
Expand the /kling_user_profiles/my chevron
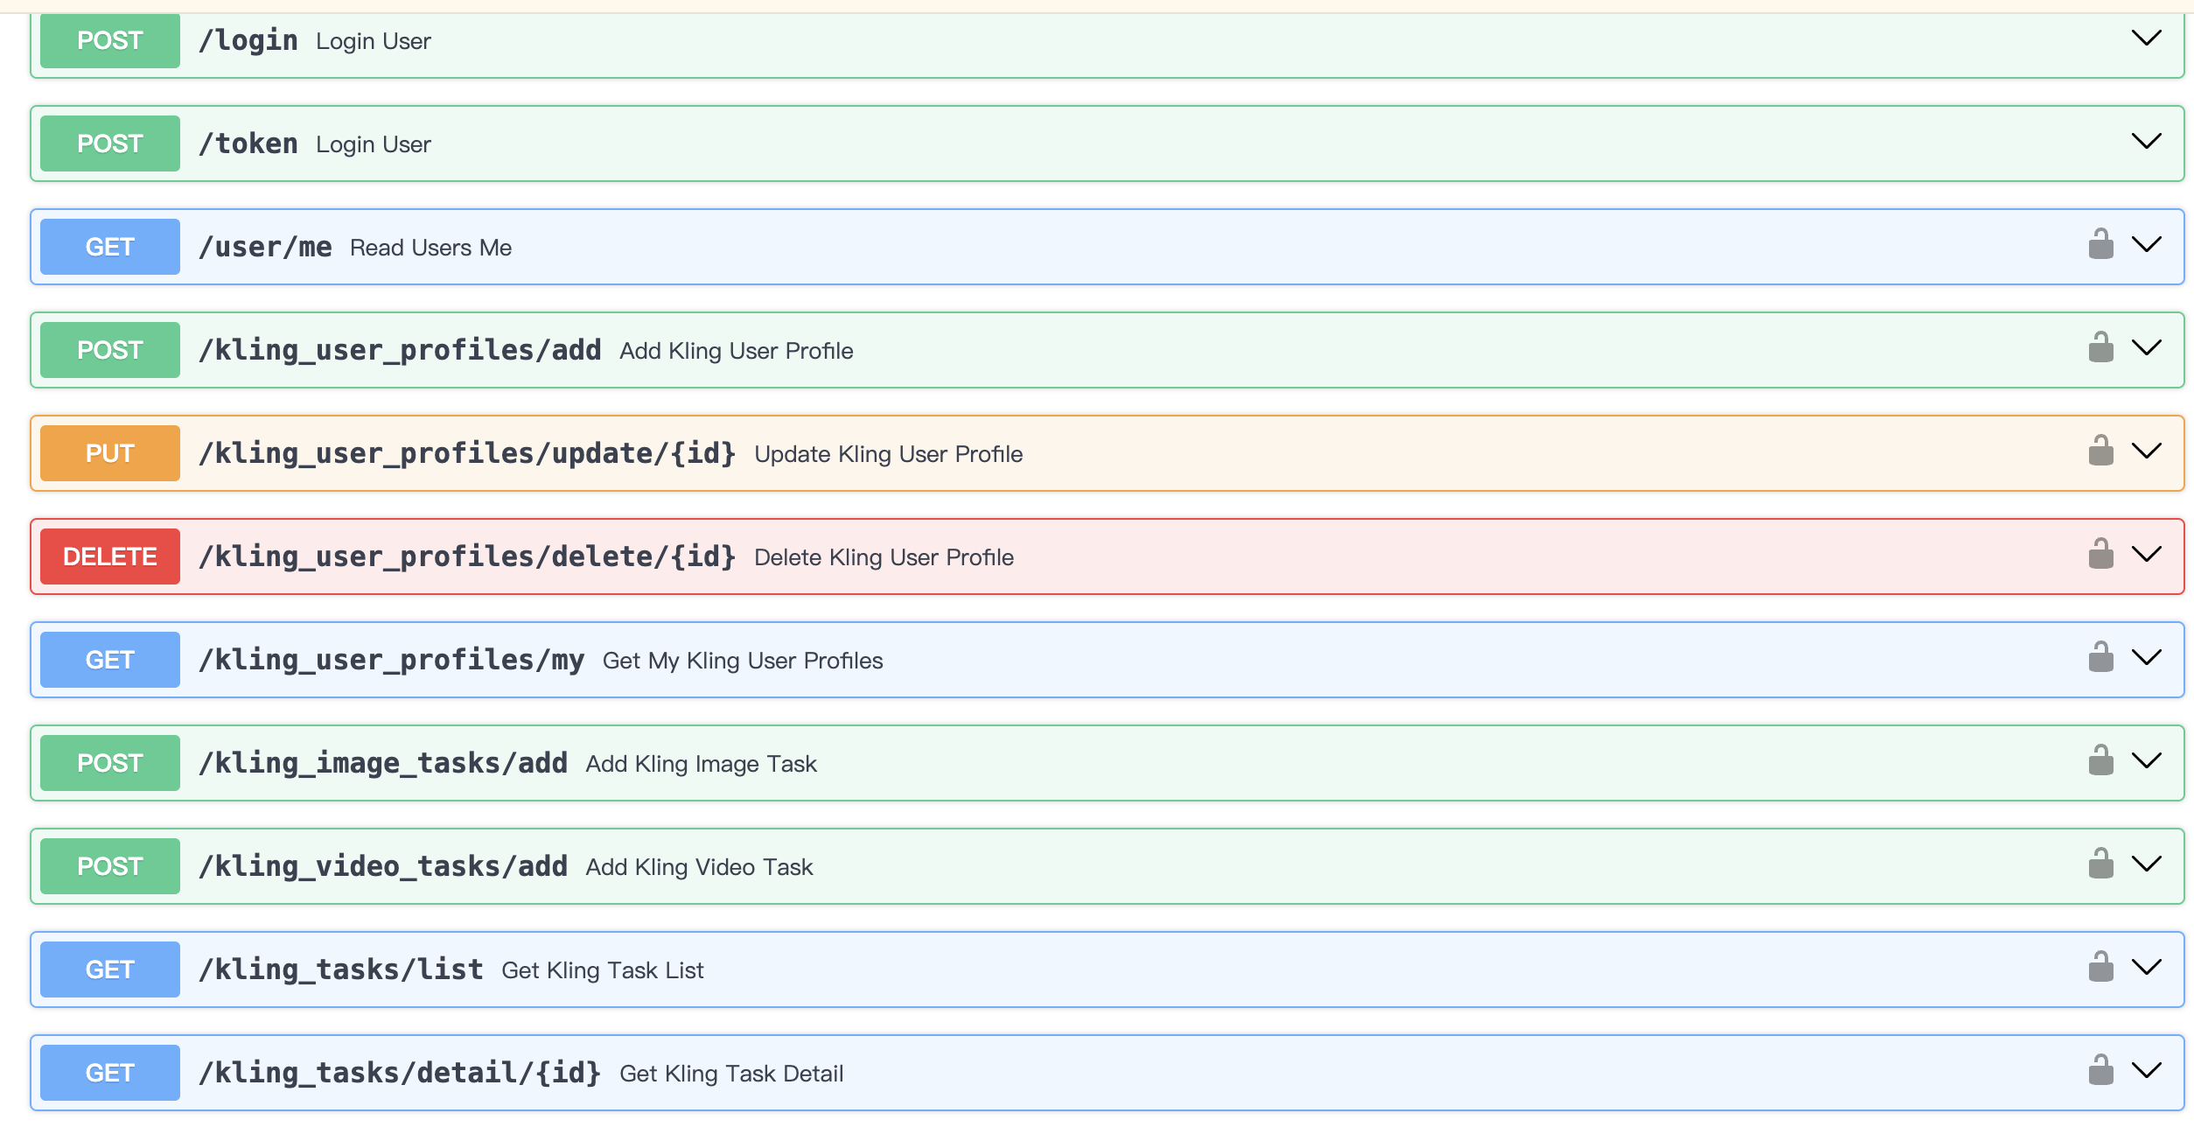tap(2147, 657)
